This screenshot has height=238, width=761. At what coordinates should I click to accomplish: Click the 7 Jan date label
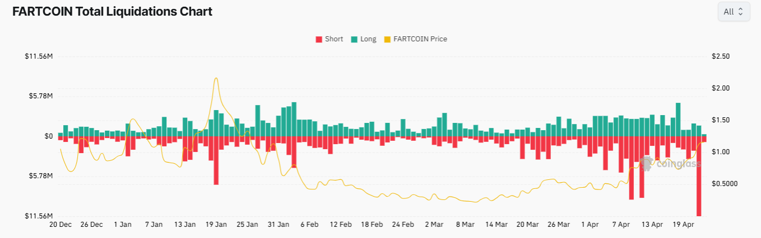click(154, 225)
